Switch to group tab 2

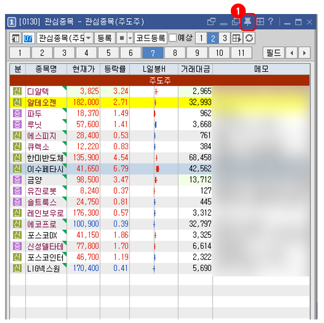point(42,53)
